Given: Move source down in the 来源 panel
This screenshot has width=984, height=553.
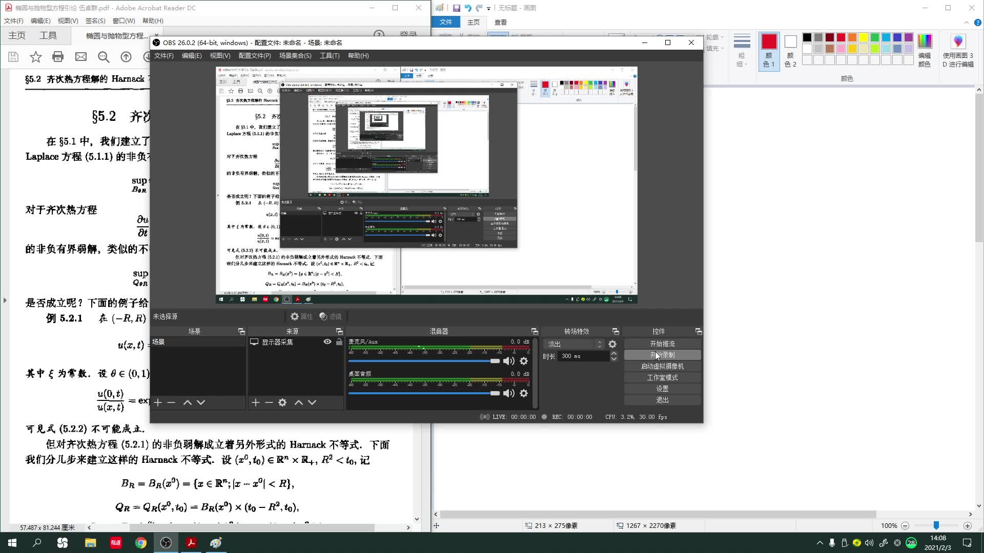Looking at the screenshot, I should pyautogui.click(x=312, y=402).
